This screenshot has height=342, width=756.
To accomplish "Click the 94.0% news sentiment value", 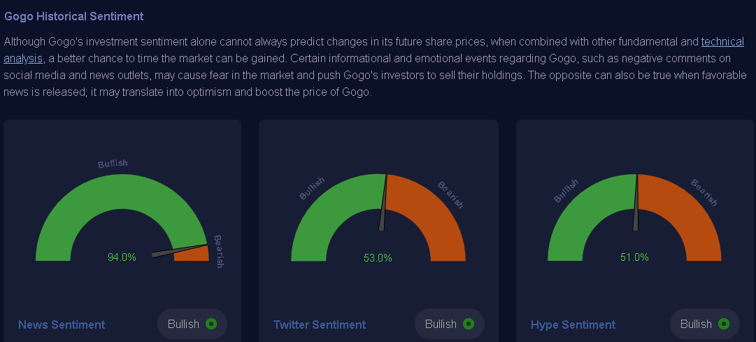I will pyautogui.click(x=122, y=257).
